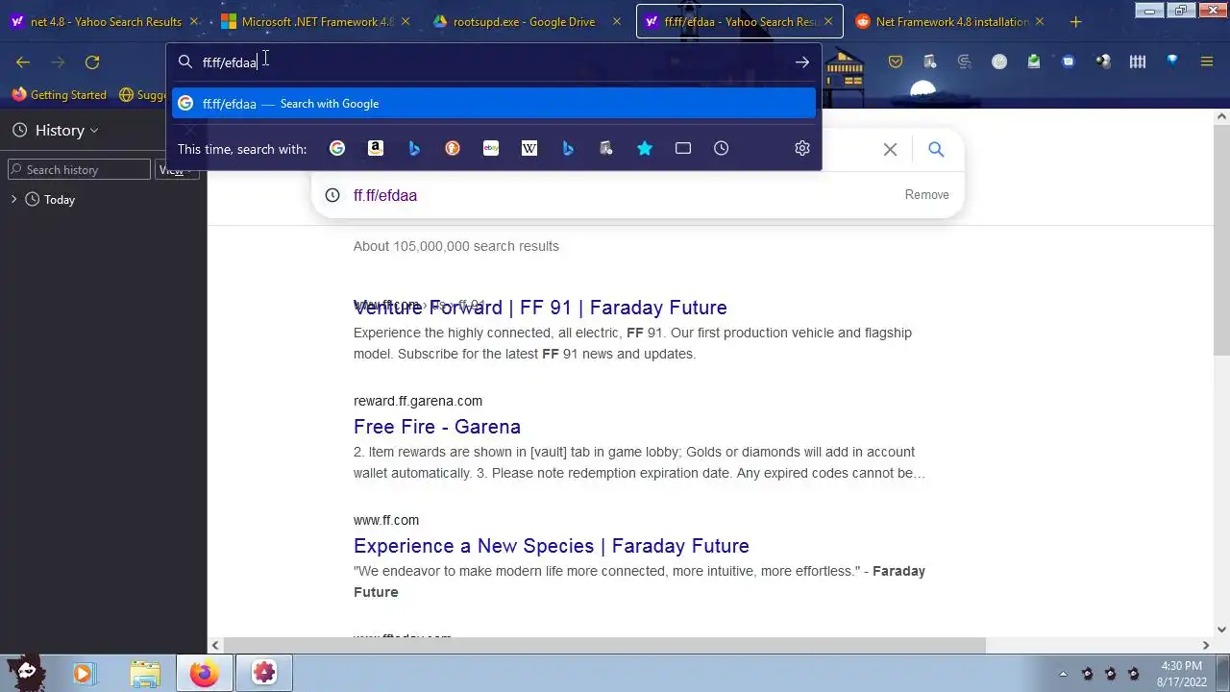
Task: Open the Firefox hamburger application menu
Action: point(1207,62)
